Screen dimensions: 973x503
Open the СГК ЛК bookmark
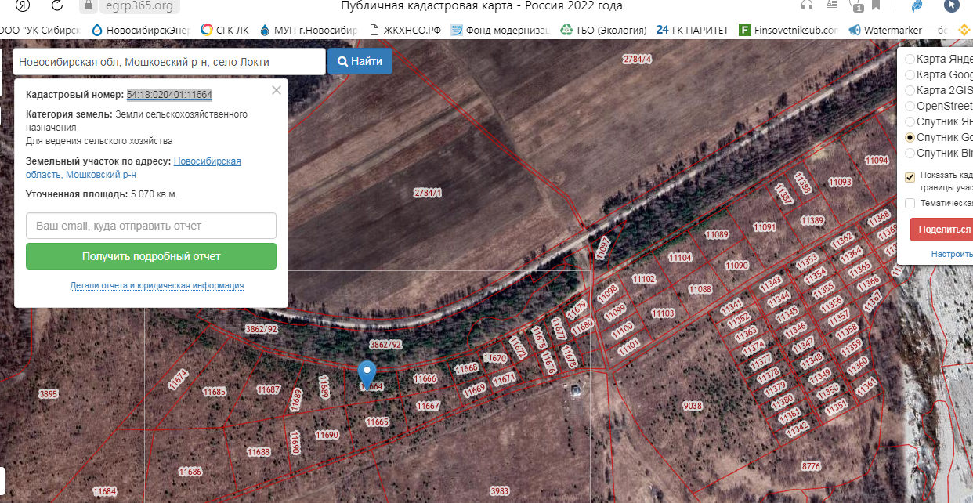point(225,31)
